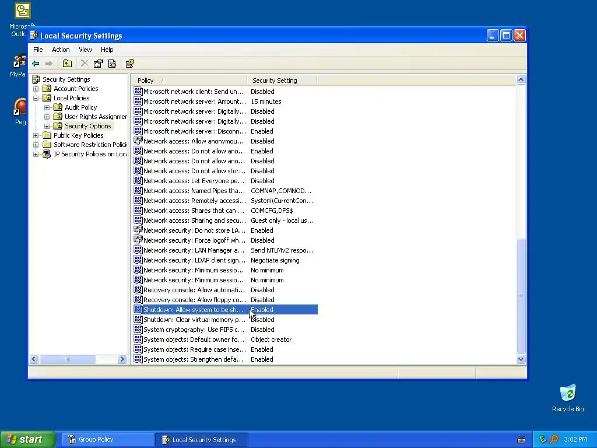Click the Help question-mark toolbar icon
Screen dimensions: 597x448
pyautogui.click(x=130, y=64)
